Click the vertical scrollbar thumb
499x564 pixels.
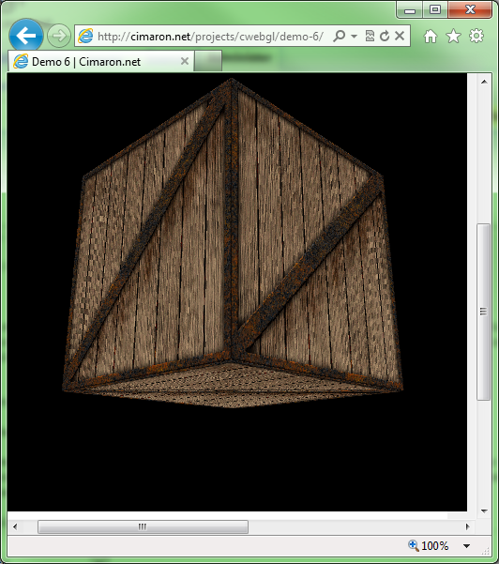pos(484,312)
